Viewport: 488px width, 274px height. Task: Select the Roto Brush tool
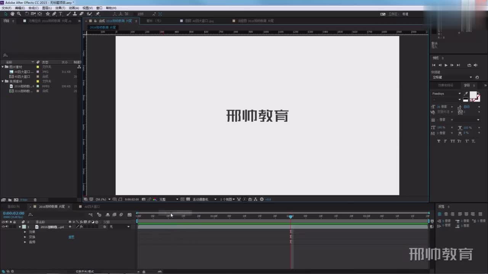point(89,14)
